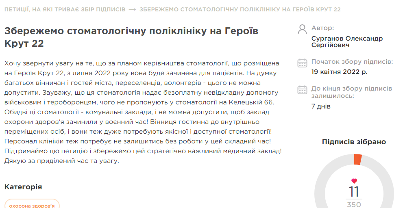
Task: Click the "7 днів" remaining text
Action: click(x=321, y=106)
